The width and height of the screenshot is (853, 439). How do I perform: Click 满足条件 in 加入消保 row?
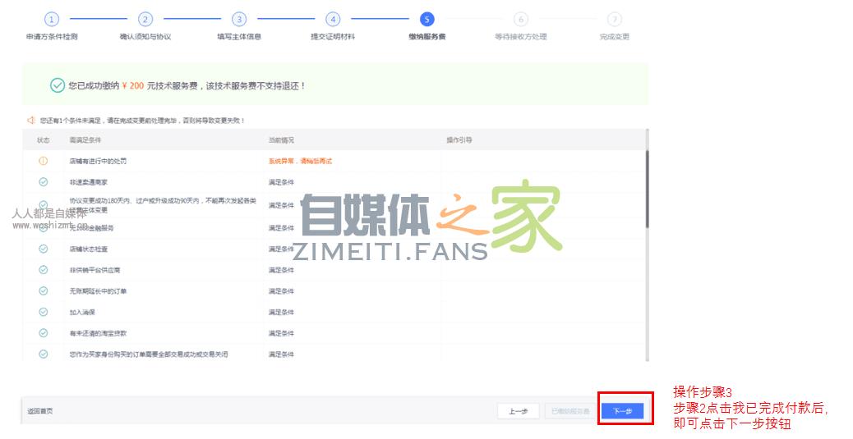(281, 313)
